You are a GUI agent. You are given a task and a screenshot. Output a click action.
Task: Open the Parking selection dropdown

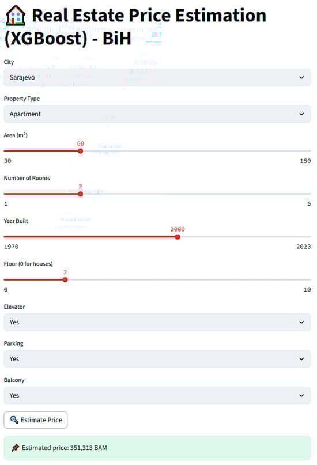tap(157, 359)
